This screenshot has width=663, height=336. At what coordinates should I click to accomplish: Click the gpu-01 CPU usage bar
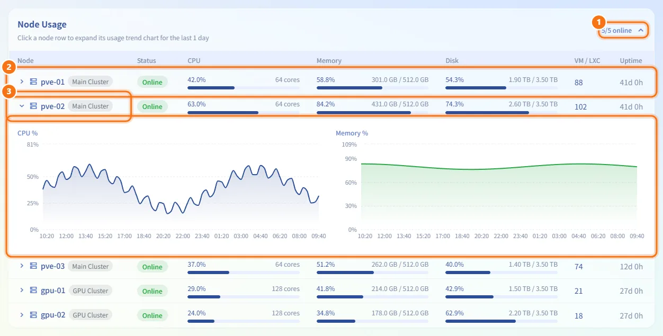pos(244,297)
